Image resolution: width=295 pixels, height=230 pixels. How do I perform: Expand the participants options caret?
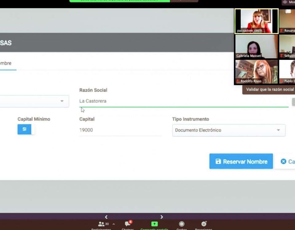point(114,224)
